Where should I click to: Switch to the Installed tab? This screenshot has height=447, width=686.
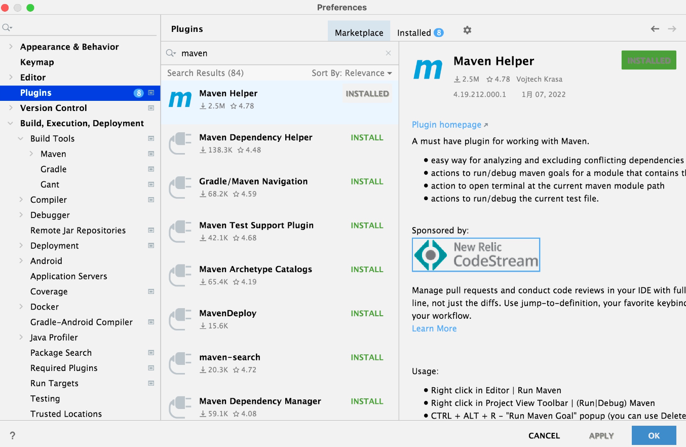pyautogui.click(x=420, y=32)
